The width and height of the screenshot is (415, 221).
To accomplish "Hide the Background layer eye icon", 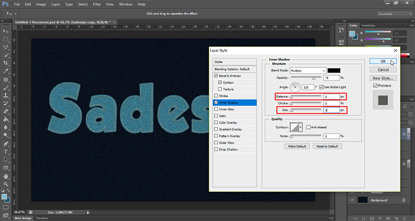I will [352, 200].
